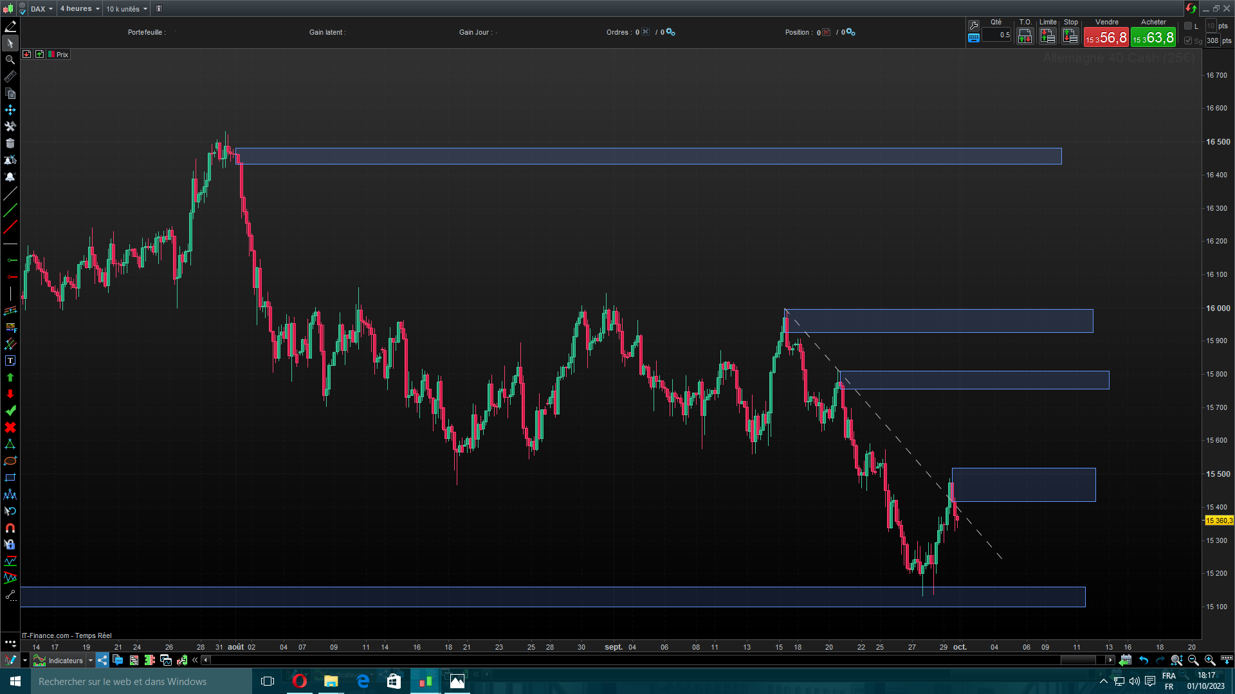
Task: Select the text annotation tool
Action: pyautogui.click(x=10, y=360)
